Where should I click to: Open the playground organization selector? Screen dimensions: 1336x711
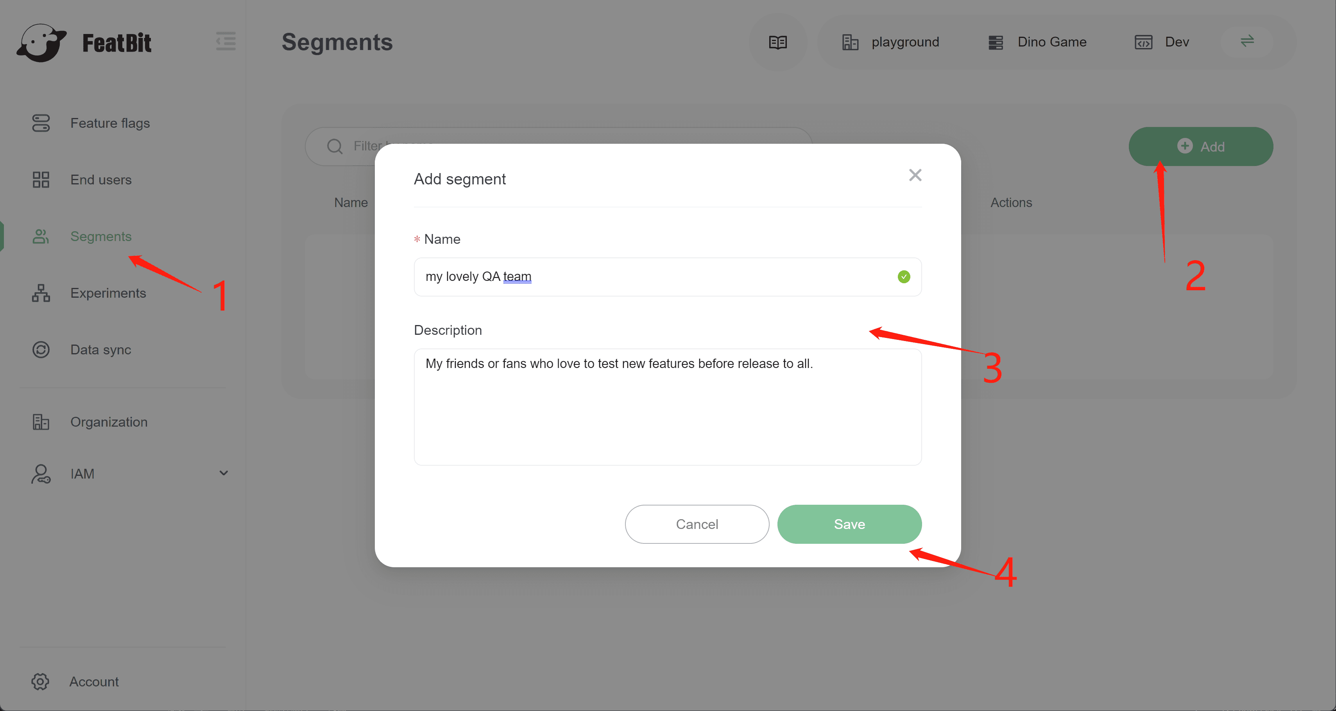point(890,42)
